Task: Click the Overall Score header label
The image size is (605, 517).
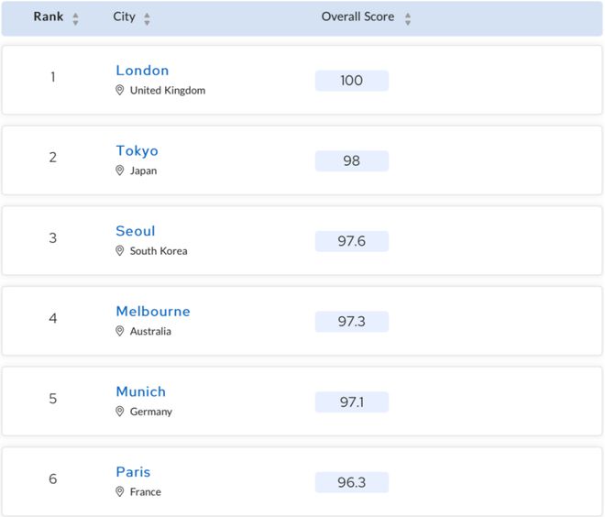Action: 357,16
